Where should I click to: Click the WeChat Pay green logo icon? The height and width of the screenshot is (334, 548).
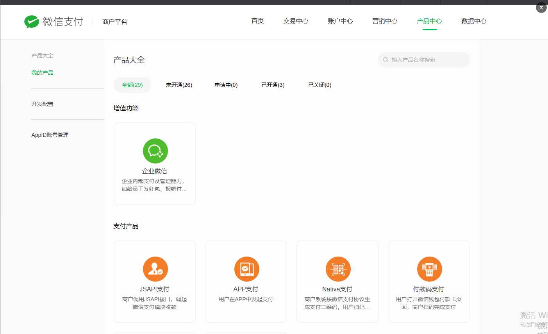(x=32, y=22)
